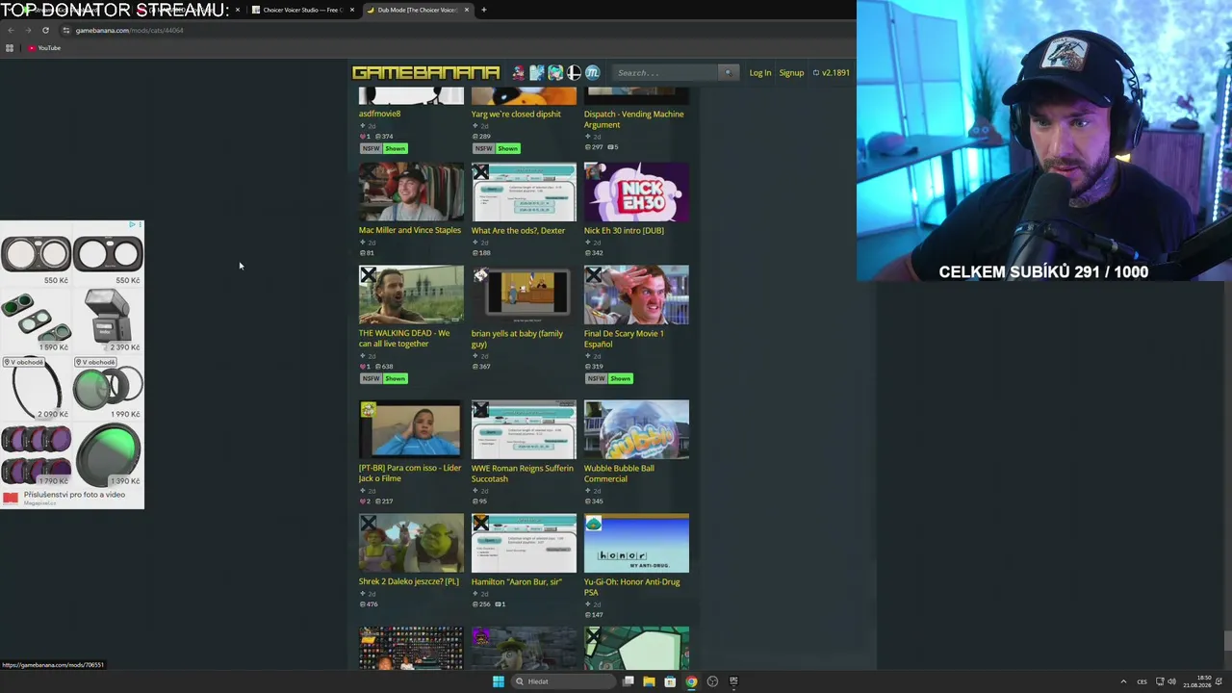Open WWE Roman Reigns Sufferin Succotash thumbnail
Viewport: 1232px width, 693px height.
tap(524, 430)
